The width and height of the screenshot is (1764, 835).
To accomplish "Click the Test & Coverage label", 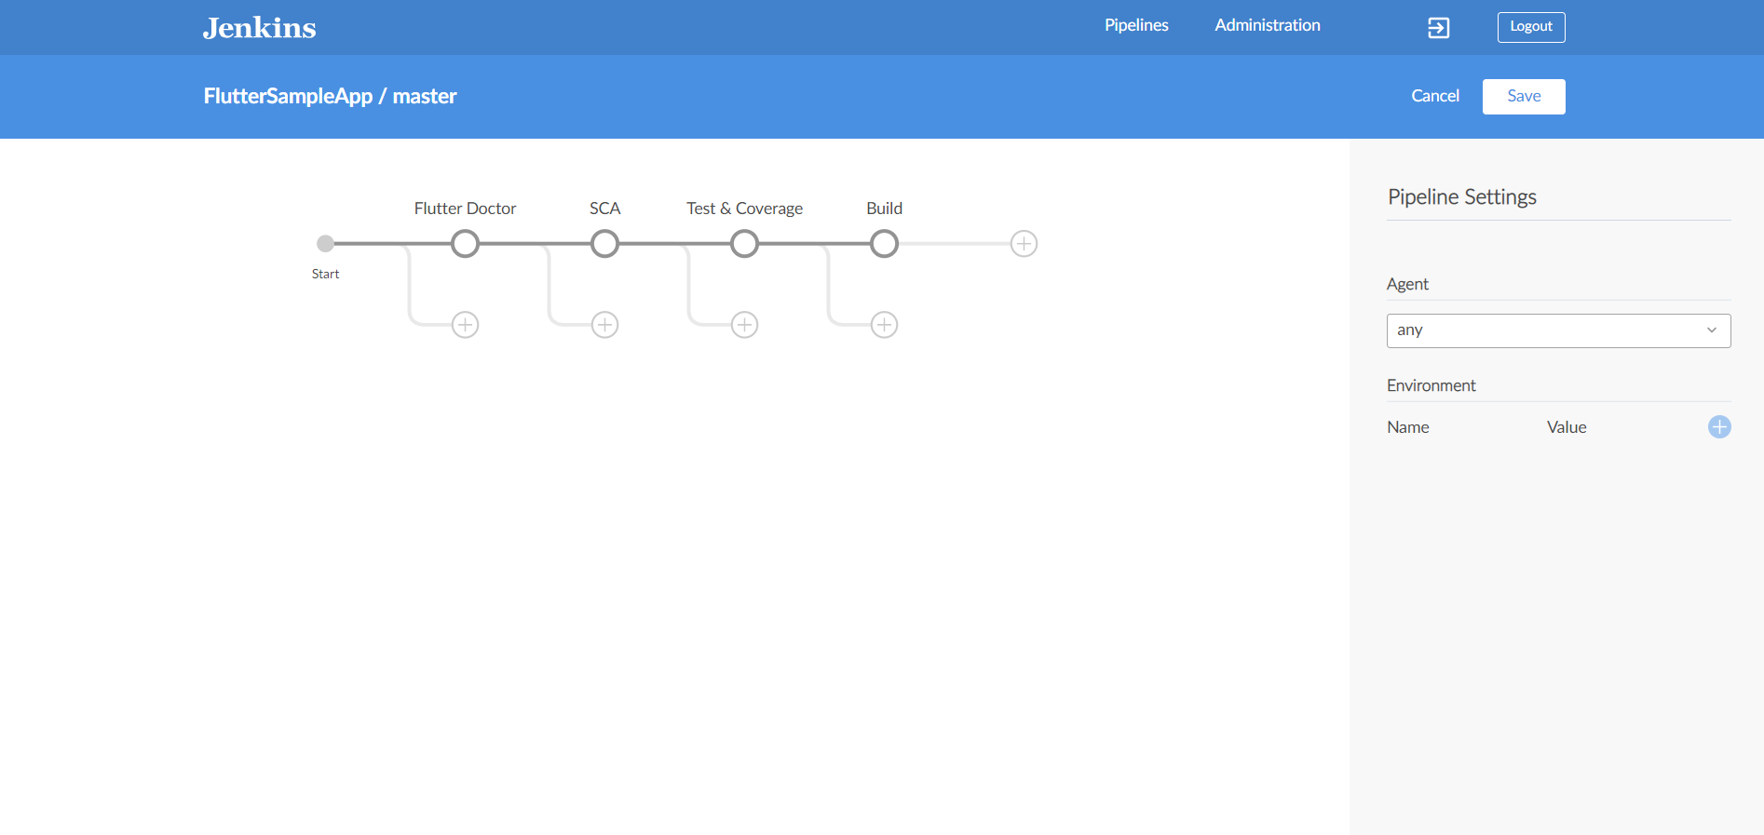I will [744, 209].
